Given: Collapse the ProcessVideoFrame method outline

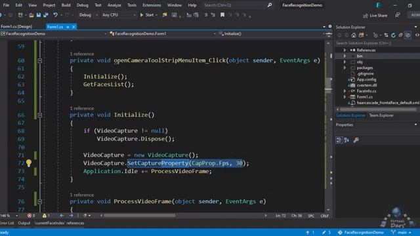Looking at the screenshot, I should tap(39, 201).
